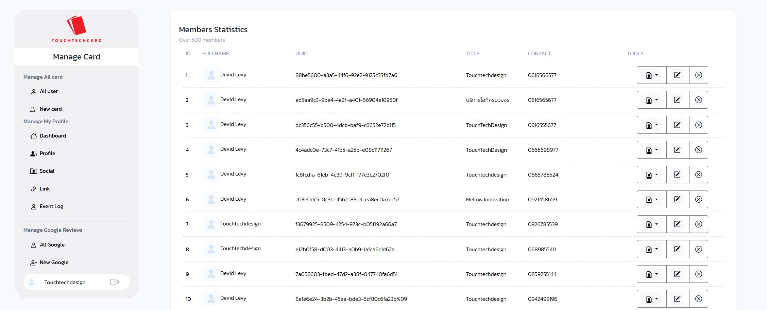Click the delete icon for row 2
Image resolution: width=767 pixels, height=310 pixels.
(698, 100)
